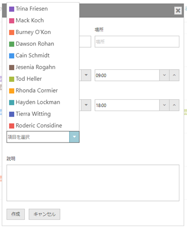Select Hayden Lockman entry
The height and width of the screenshot is (230, 187).
point(43,102)
